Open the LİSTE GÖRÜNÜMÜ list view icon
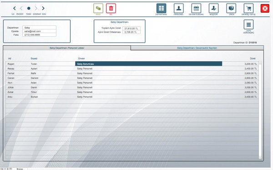Screen dimensions: 273x170 coord(248,24)
